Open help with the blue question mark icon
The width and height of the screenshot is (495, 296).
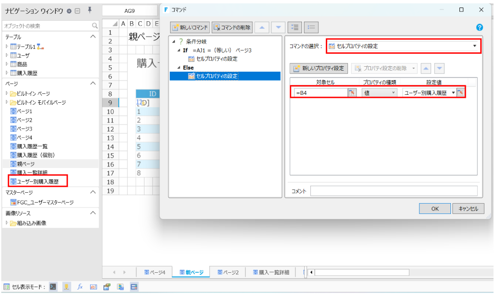click(479, 27)
